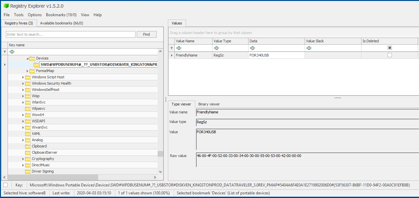Open the Value Type filter condition icon
Viewport: 419px width, 198px height.
(x=216, y=48)
